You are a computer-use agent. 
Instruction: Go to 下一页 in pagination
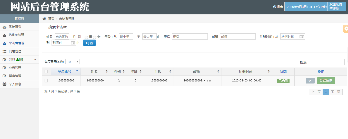click(x=336, y=92)
